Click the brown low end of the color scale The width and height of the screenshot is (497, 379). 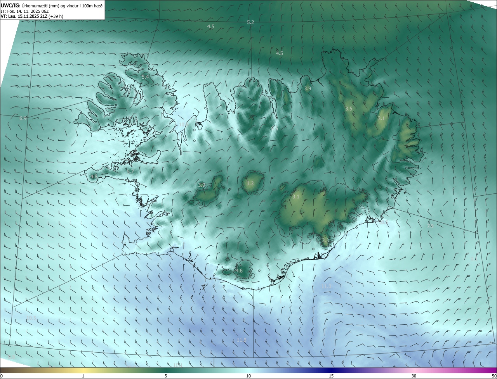(x=8, y=370)
